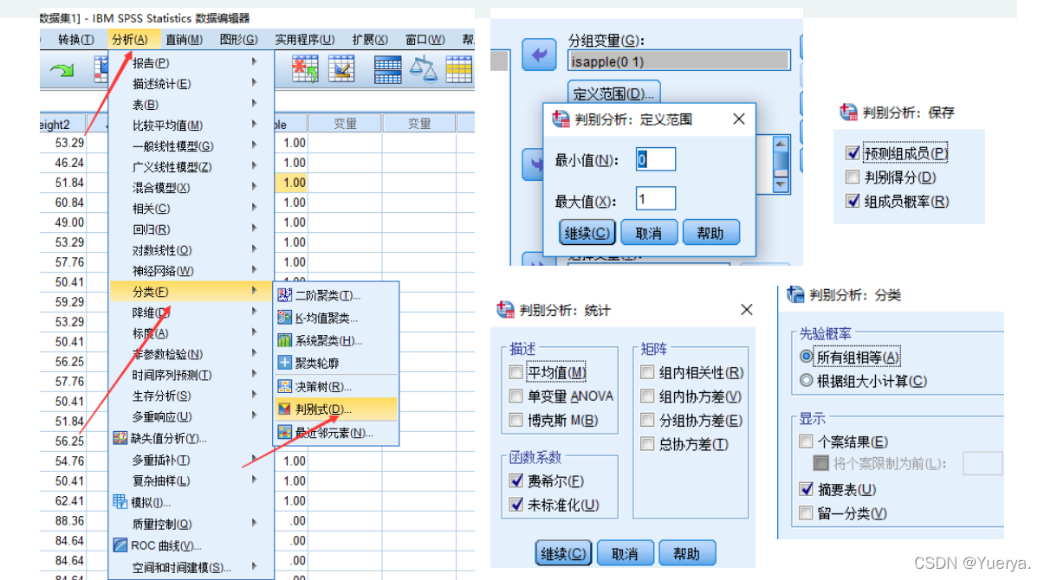Open the 分析 menu in menu bar

[x=130, y=39]
